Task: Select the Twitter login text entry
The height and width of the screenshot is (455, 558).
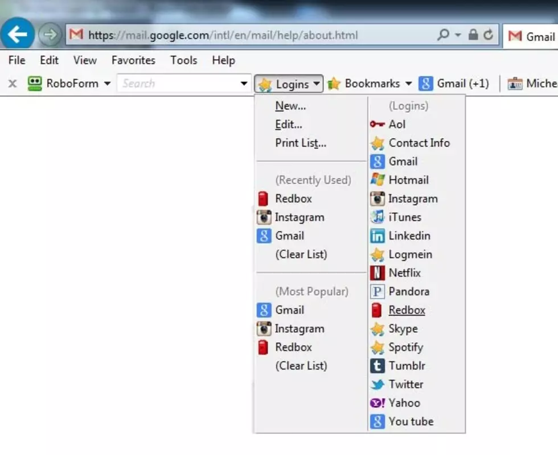Action: click(405, 384)
